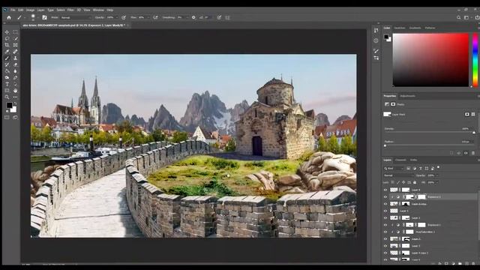Click smoothing options gear icon
Screen dimensions: 480x270
click(193, 18)
